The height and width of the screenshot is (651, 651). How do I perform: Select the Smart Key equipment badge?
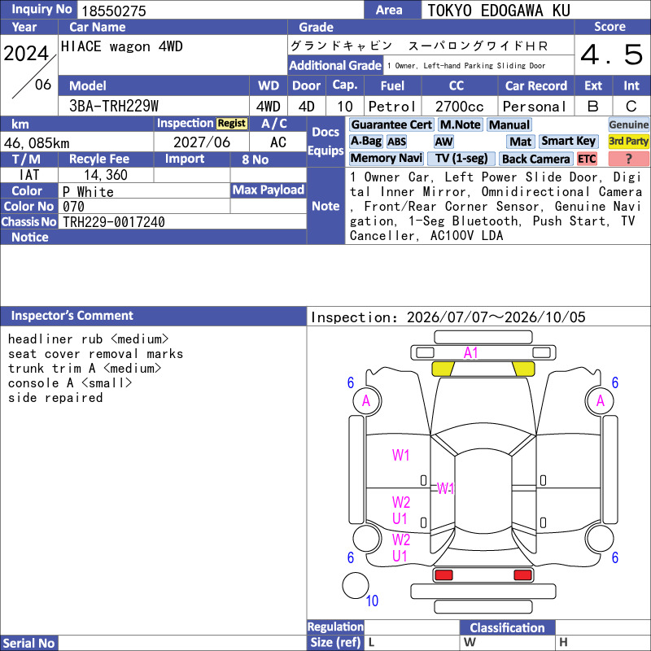tap(569, 141)
